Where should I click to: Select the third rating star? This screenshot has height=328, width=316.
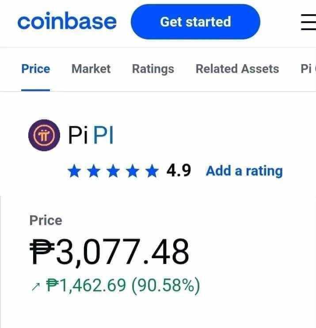pyautogui.click(x=113, y=171)
